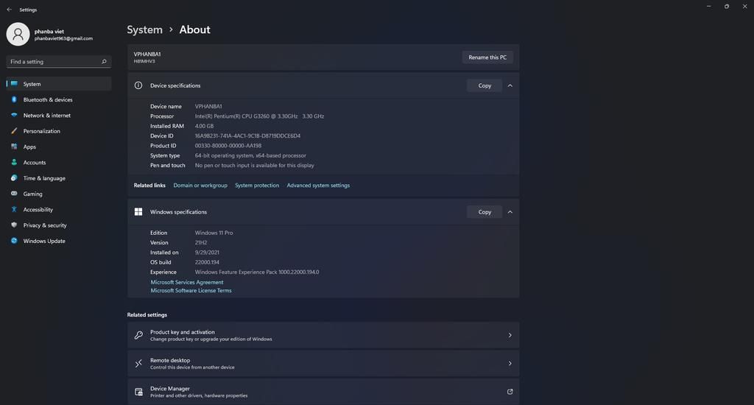754x405 pixels.
Task: Click the Privacy & security shield icon
Action: (x=14, y=225)
